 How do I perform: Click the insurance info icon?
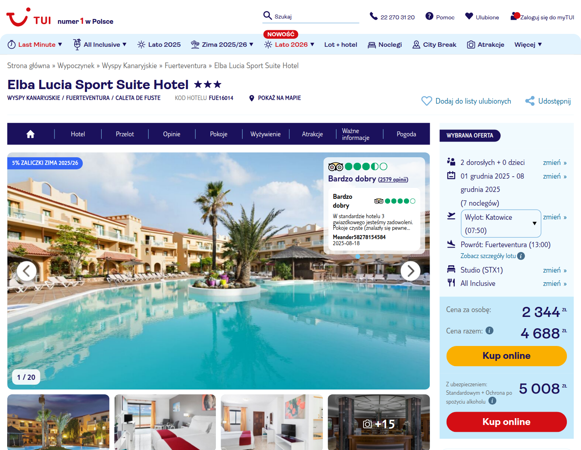492,401
